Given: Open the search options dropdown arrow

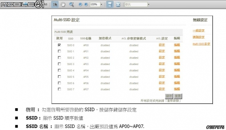Looking at the screenshot, I should click(x=149, y=5).
